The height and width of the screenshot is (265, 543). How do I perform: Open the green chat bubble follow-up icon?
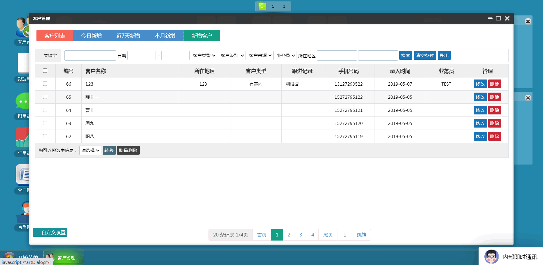click(22, 102)
